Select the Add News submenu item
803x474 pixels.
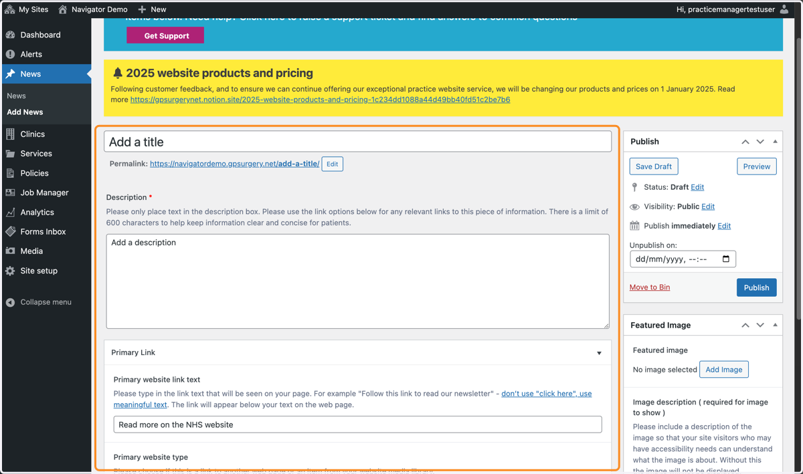(25, 112)
